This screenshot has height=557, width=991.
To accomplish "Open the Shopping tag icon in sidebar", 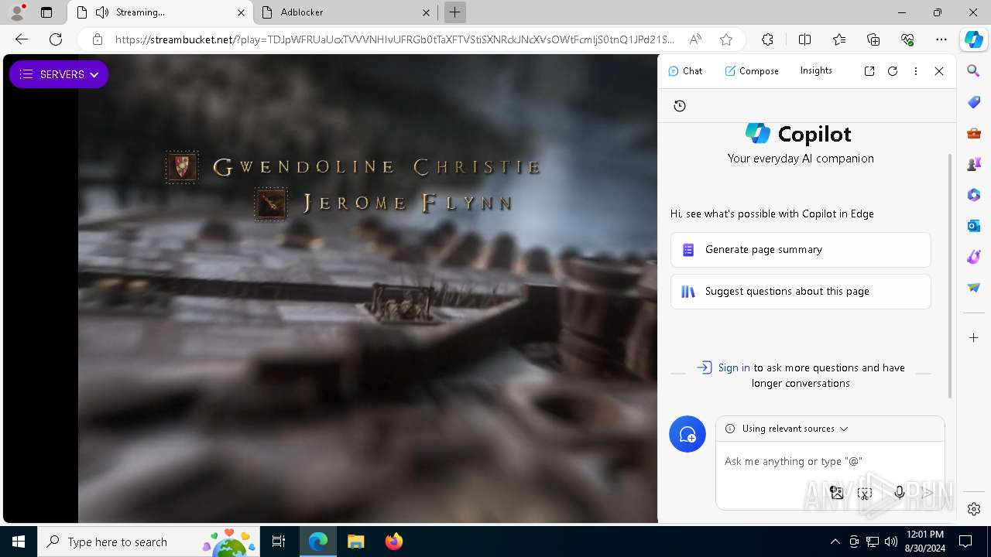I will 974,102.
